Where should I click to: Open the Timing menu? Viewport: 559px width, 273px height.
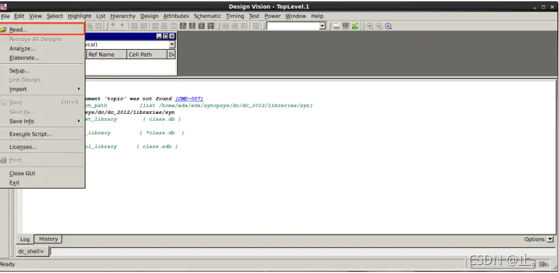point(235,16)
